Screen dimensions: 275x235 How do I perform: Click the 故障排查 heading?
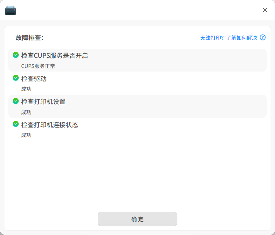(x=30, y=38)
